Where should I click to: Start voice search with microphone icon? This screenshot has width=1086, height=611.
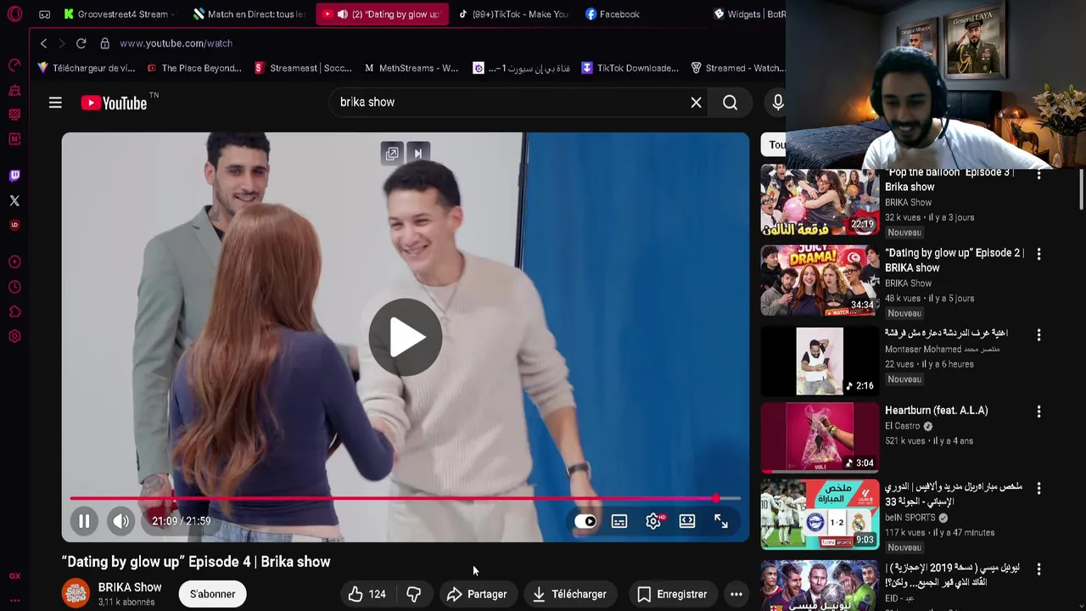click(x=778, y=103)
